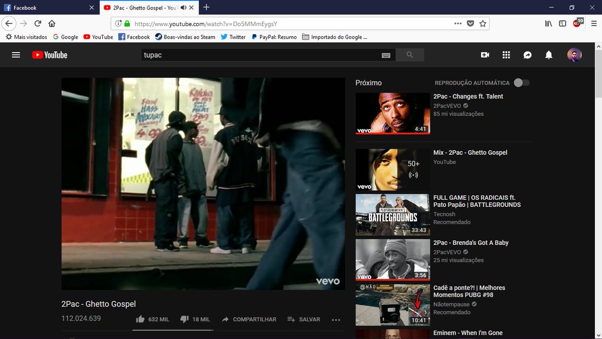Select the 2Pac - Ghetto Gospel tab

149,8
